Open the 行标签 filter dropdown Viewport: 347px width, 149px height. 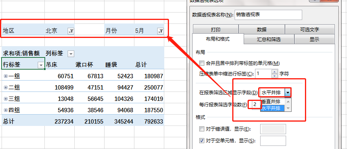(x=41, y=65)
